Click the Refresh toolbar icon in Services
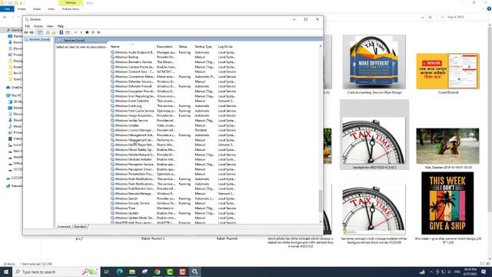The image size is (492, 277). coord(48,32)
